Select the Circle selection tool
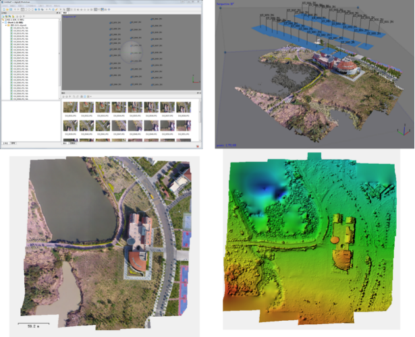The width and height of the screenshot is (415, 337). 29,9
